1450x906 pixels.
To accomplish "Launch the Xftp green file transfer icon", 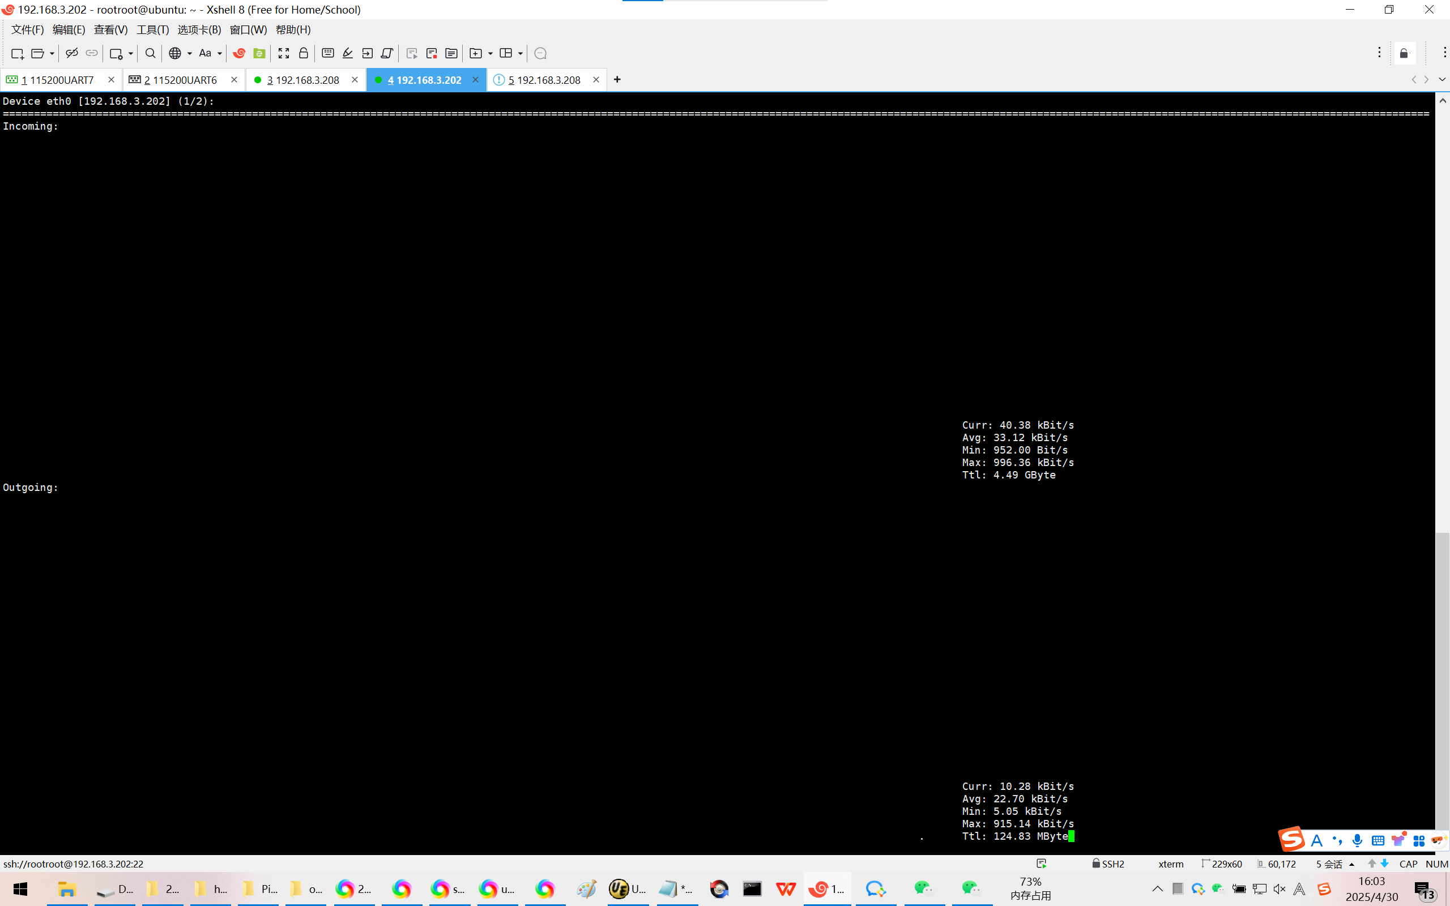I will 259,53.
